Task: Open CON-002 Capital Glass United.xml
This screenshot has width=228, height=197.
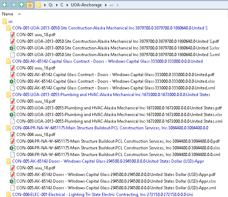Action: pyautogui.click(x=116, y=88)
